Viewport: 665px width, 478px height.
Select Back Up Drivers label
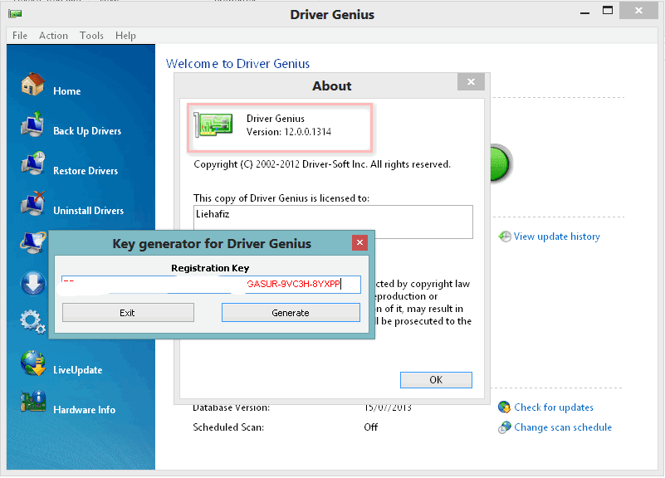coord(87,131)
